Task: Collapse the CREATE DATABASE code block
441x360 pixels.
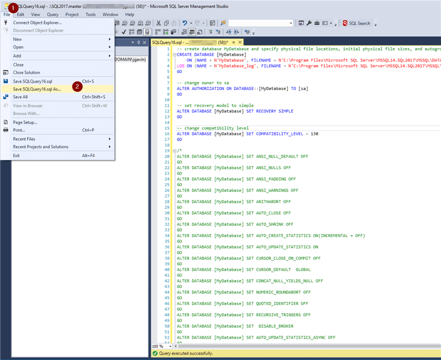Action: tap(174, 54)
